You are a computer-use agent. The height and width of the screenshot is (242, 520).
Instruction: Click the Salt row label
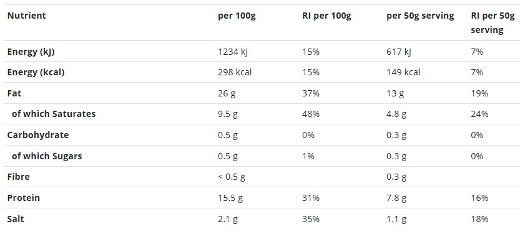click(16, 219)
